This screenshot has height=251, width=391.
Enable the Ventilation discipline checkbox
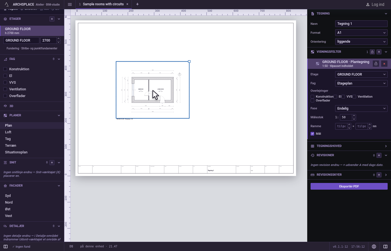(5, 89)
